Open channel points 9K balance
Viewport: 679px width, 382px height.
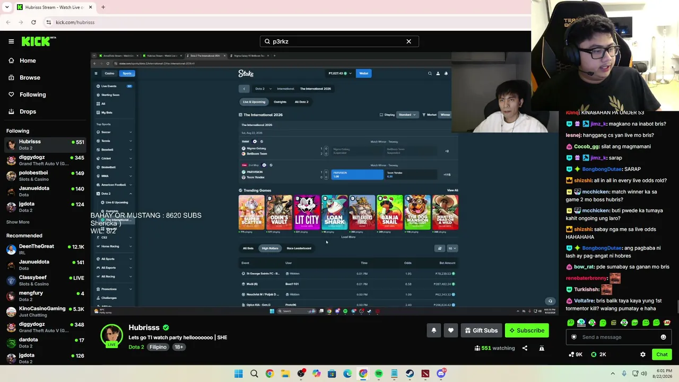[576, 354]
